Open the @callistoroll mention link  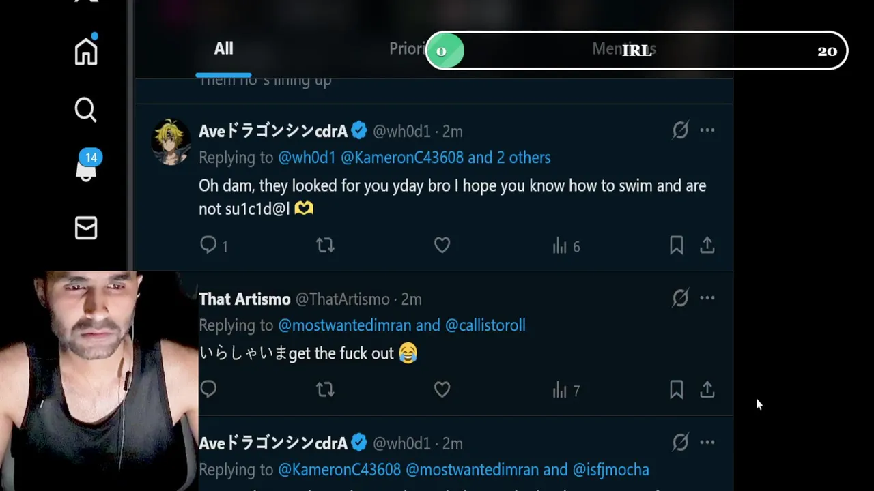485,325
